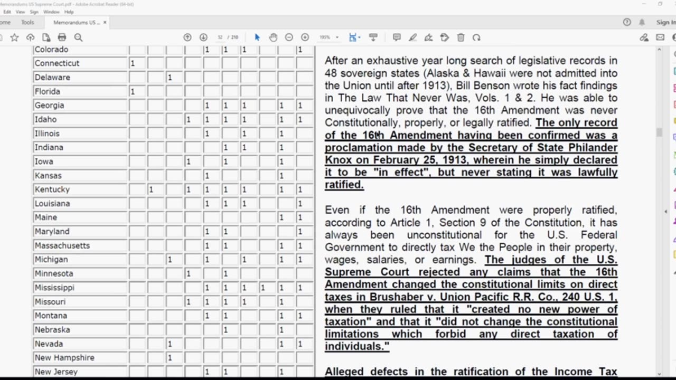Bookmark the file with the star icon
Image resolution: width=676 pixels, height=380 pixels.
14,37
